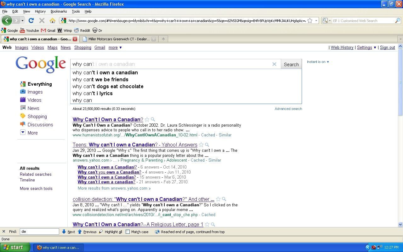Star the Yahoo! Answers result
Image resolution: width=403 pixels, height=252 pixels.
[201, 145]
